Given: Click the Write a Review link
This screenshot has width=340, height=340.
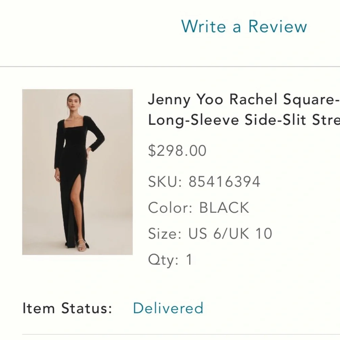Looking at the screenshot, I should (x=243, y=27).
